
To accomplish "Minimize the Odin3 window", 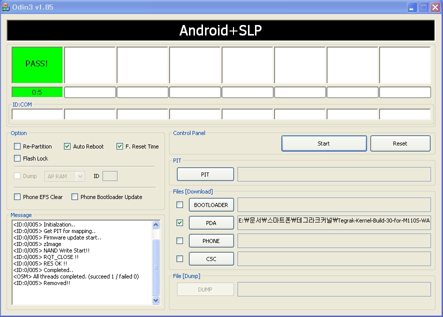I will tap(411, 7).
